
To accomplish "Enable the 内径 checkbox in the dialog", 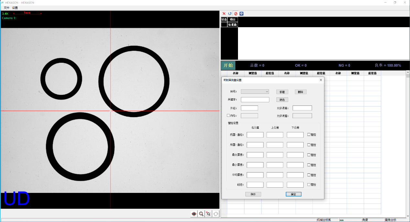I will point(228,116).
